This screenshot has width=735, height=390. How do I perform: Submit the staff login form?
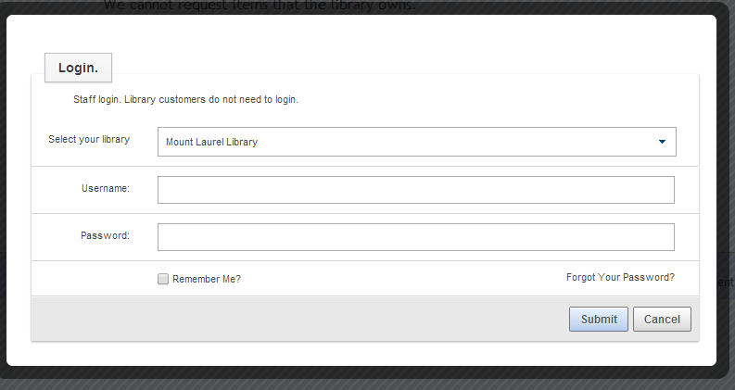(x=599, y=320)
